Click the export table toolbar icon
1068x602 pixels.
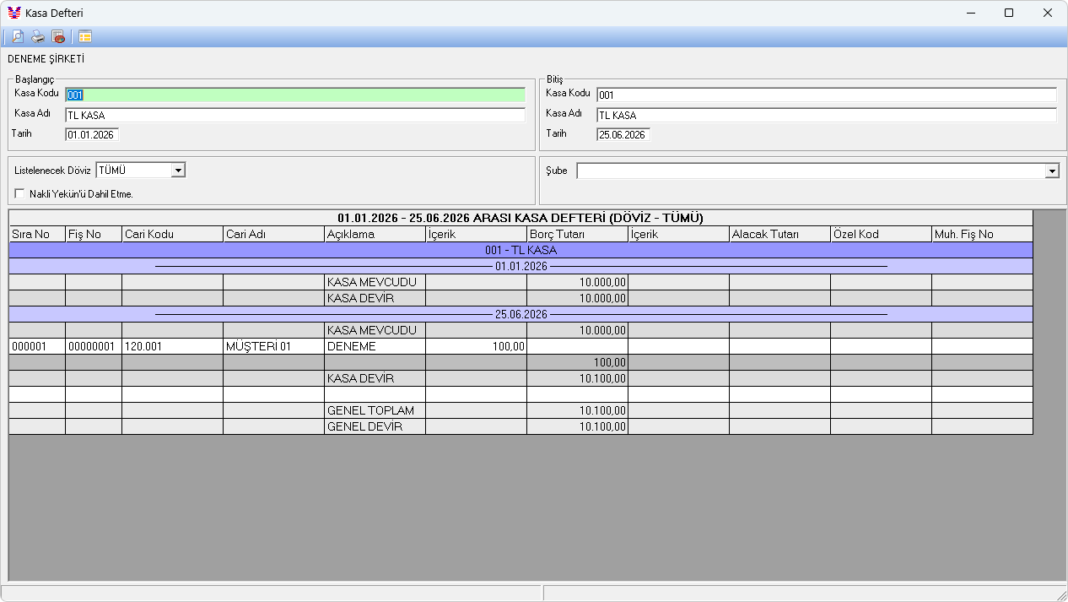pyautogui.click(x=58, y=36)
